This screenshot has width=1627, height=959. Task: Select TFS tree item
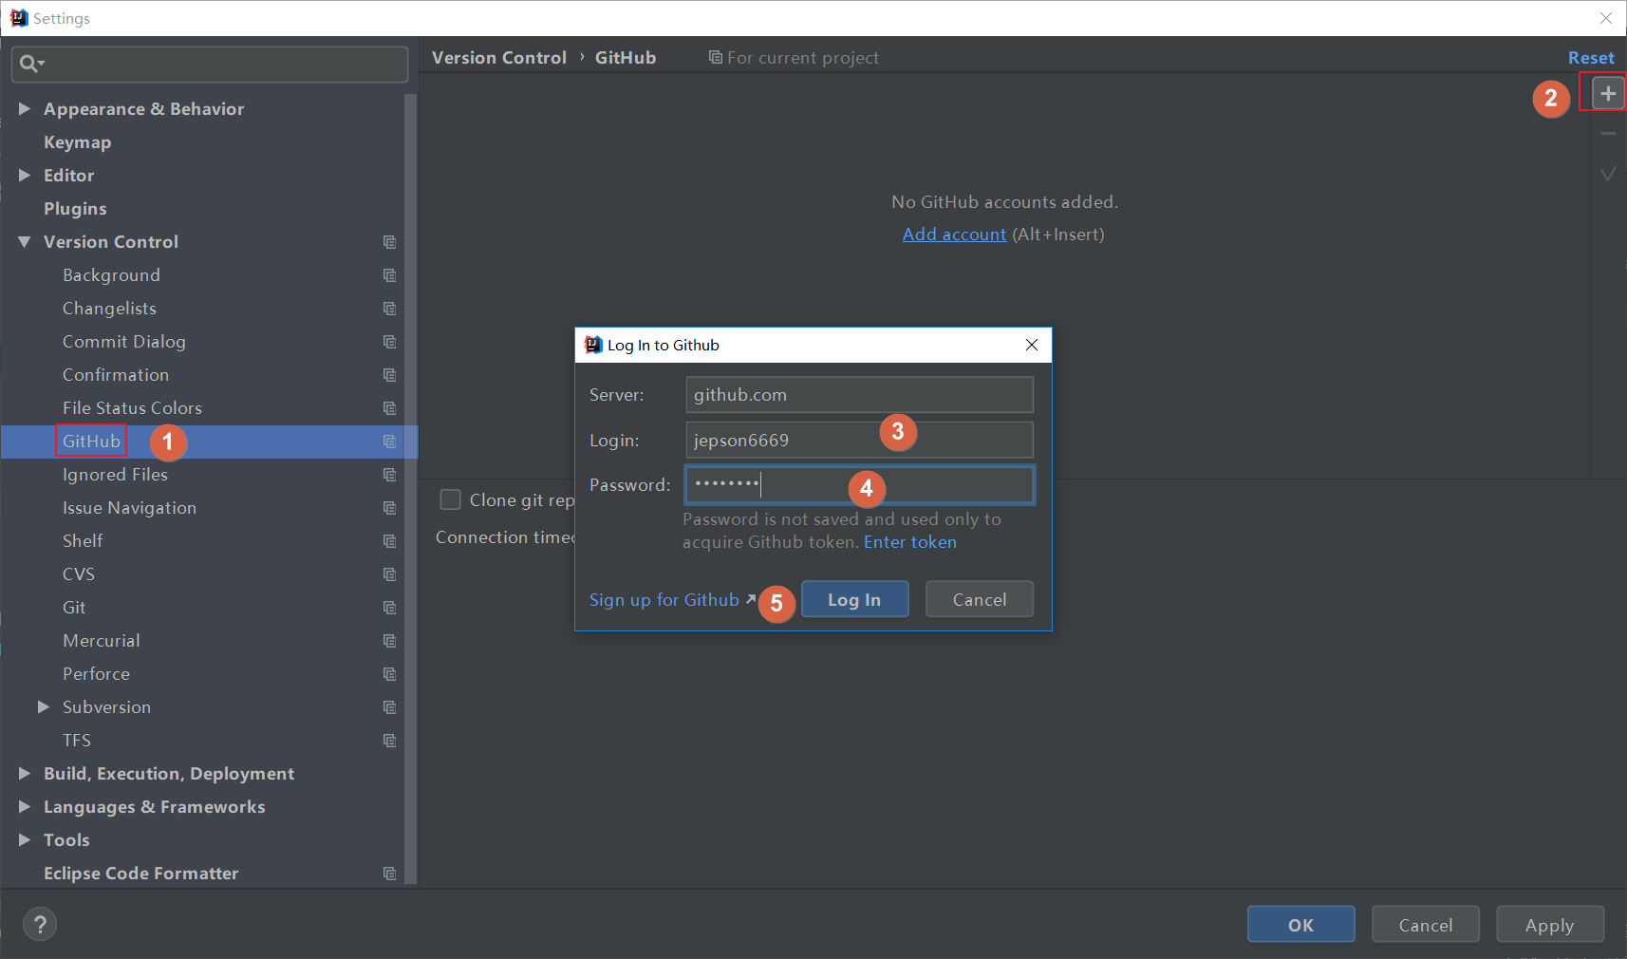[77, 741]
